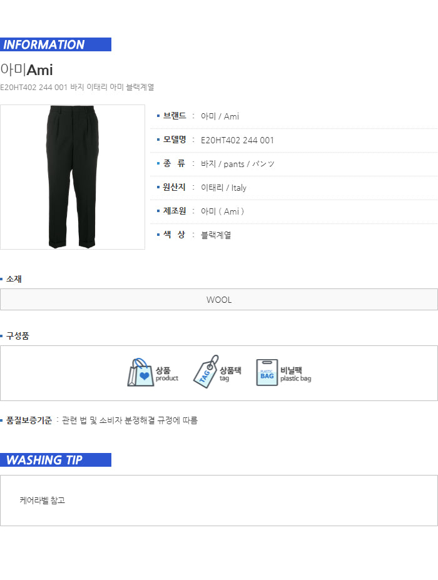Click the 색상 value 블랙계열
Screen dimensions: 438x580
coord(216,235)
